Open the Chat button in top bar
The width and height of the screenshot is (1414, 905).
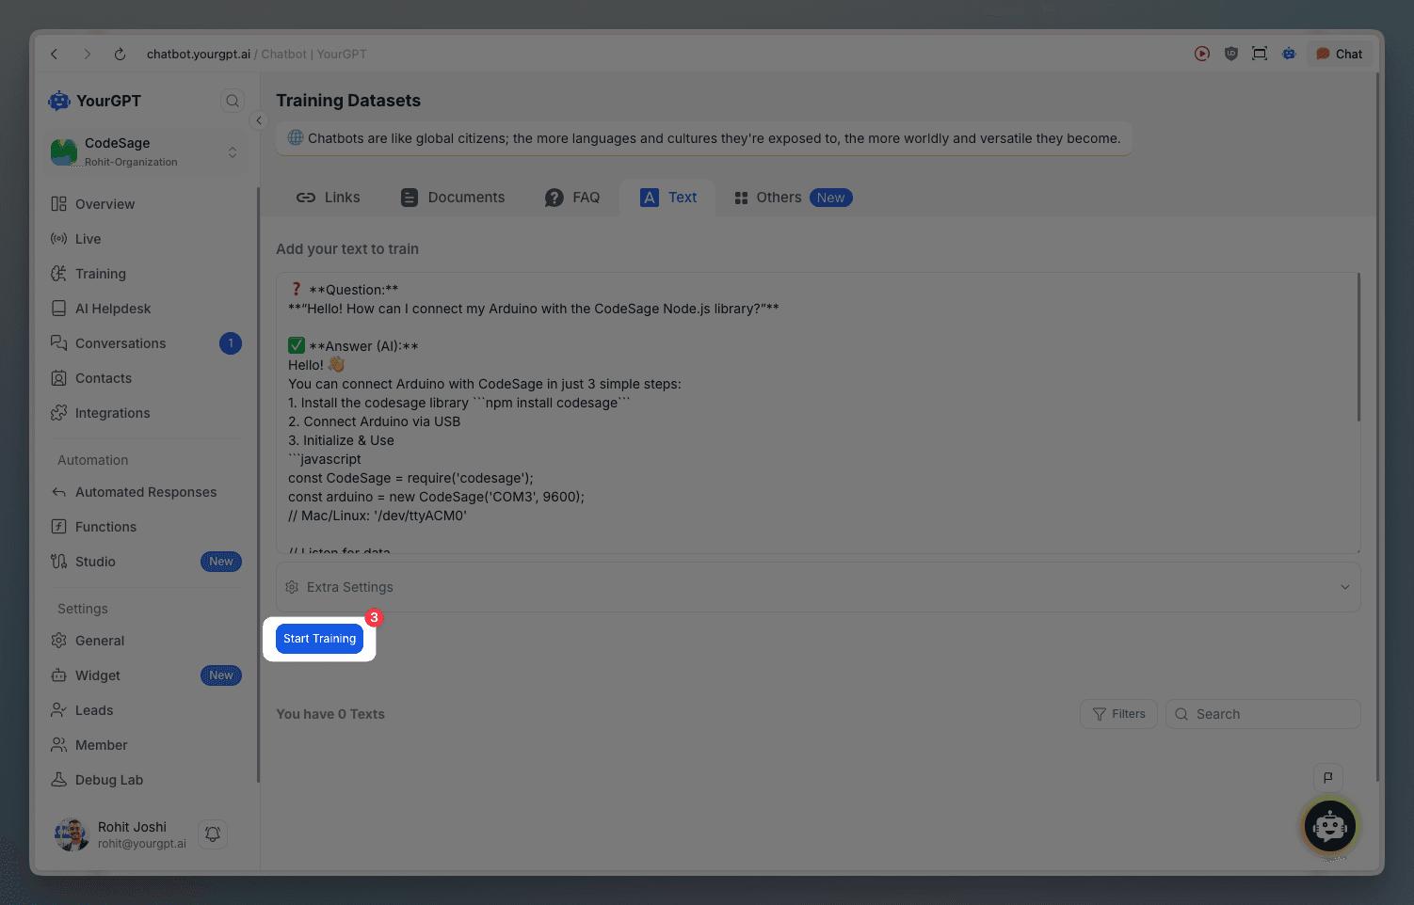click(1339, 54)
